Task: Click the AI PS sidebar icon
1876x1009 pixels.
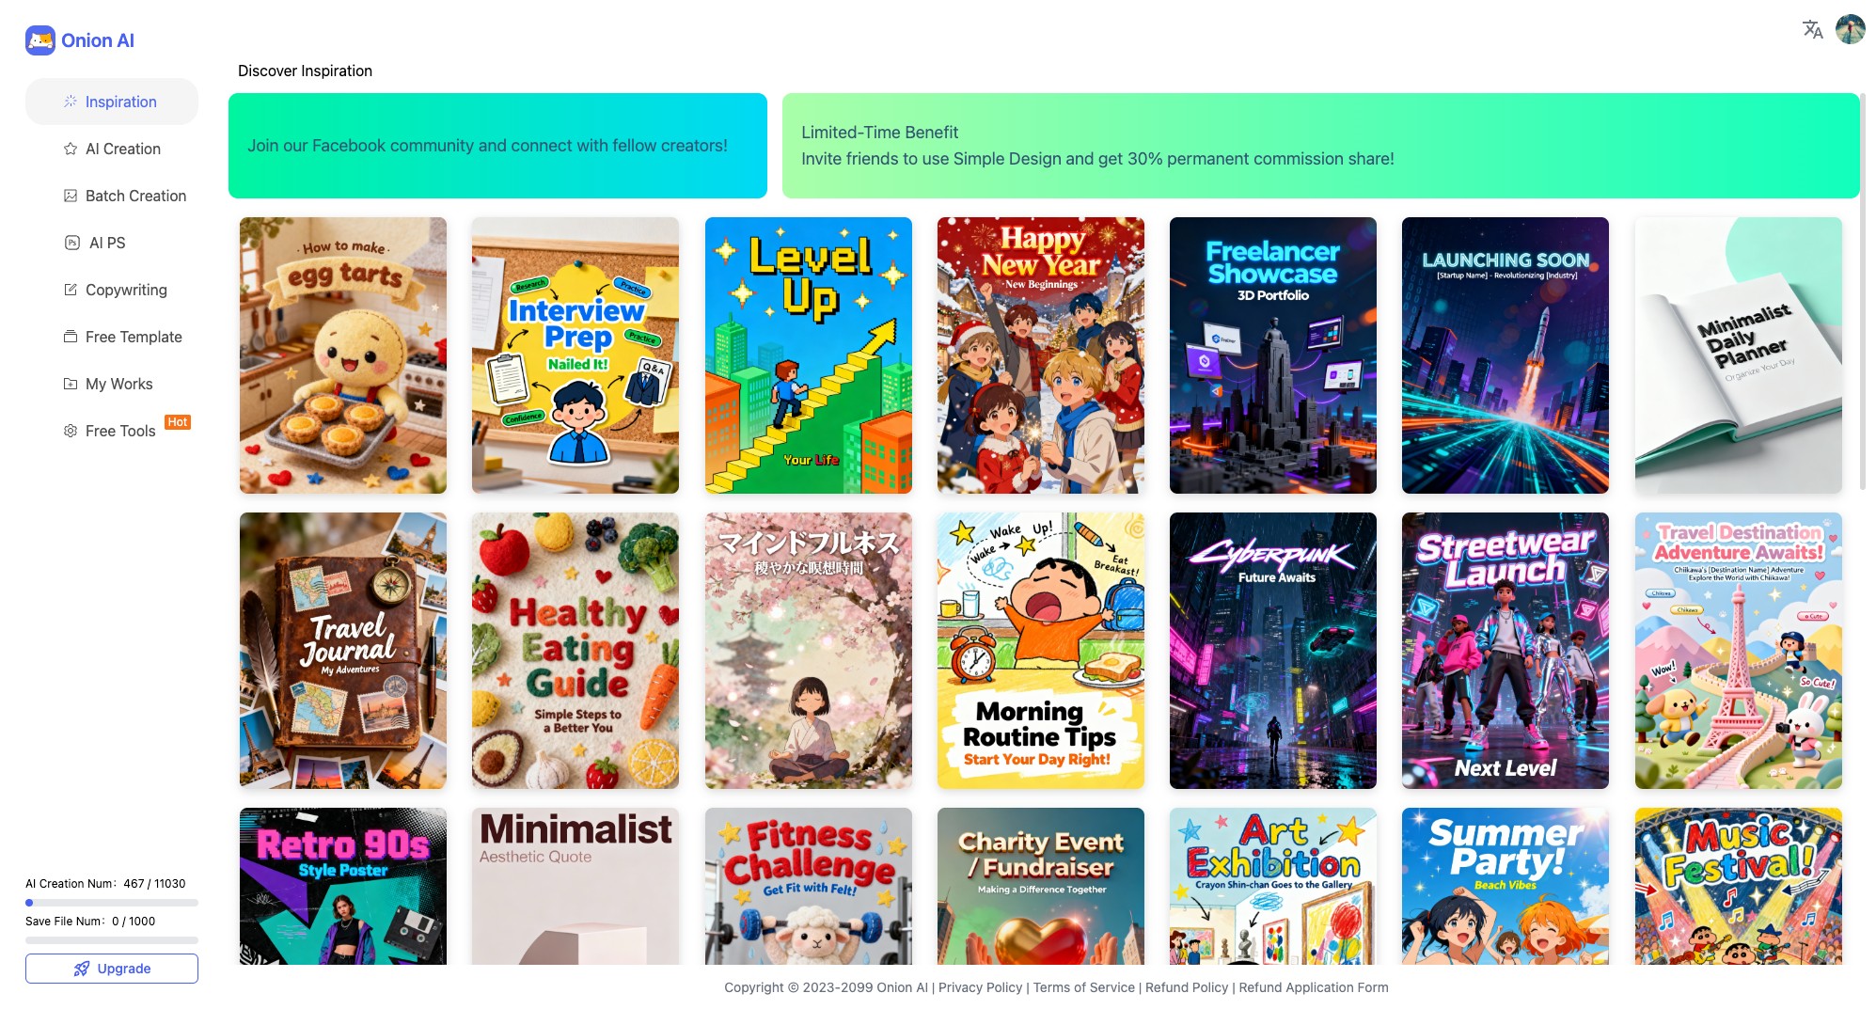Action: tap(72, 243)
